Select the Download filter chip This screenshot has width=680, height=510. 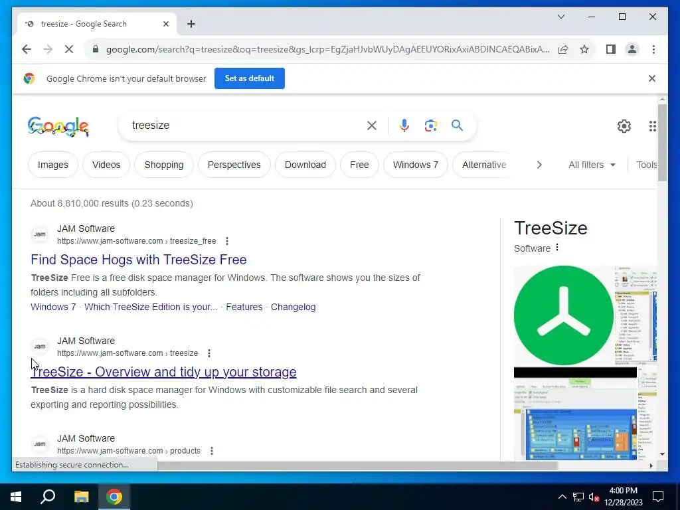coord(305,165)
